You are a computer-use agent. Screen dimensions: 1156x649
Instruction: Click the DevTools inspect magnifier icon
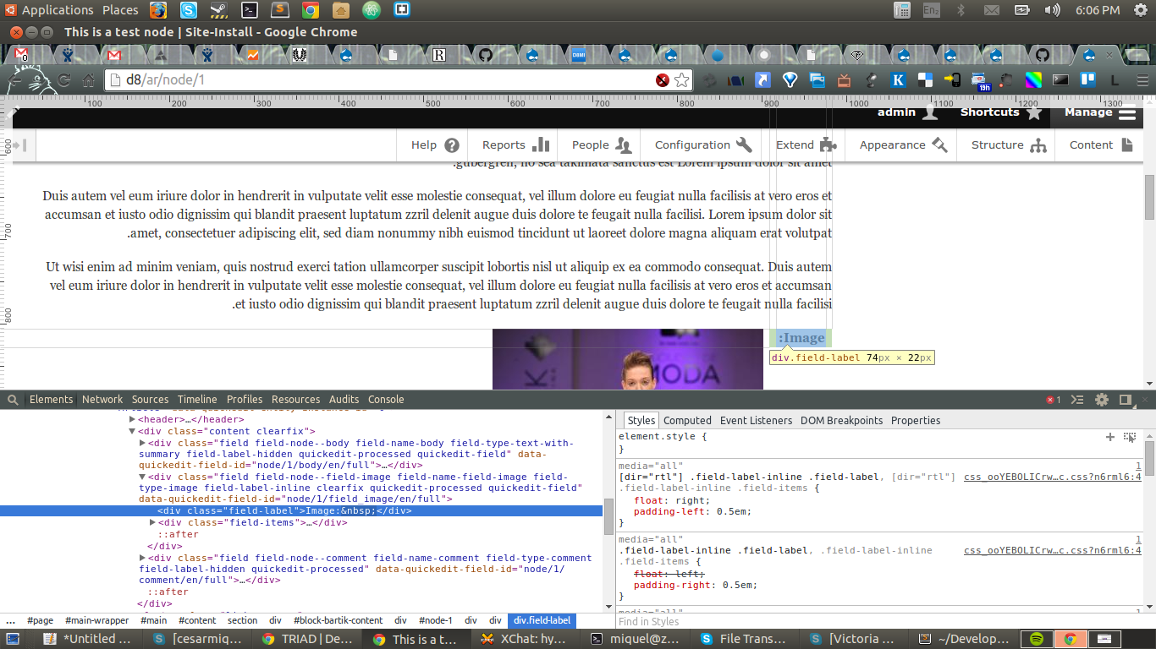[x=13, y=400]
